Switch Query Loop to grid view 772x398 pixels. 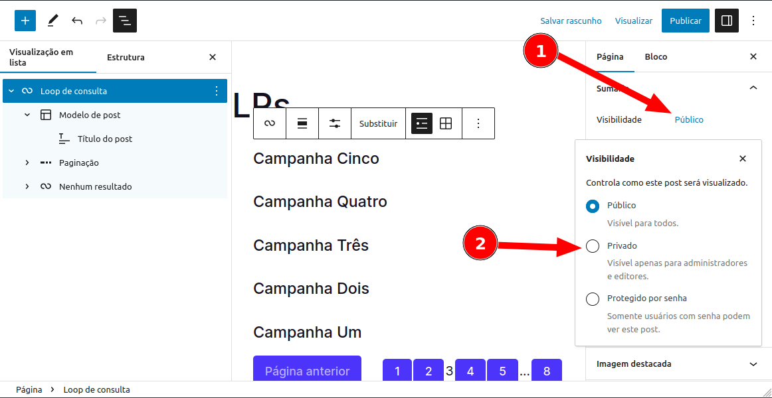(x=446, y=123)
